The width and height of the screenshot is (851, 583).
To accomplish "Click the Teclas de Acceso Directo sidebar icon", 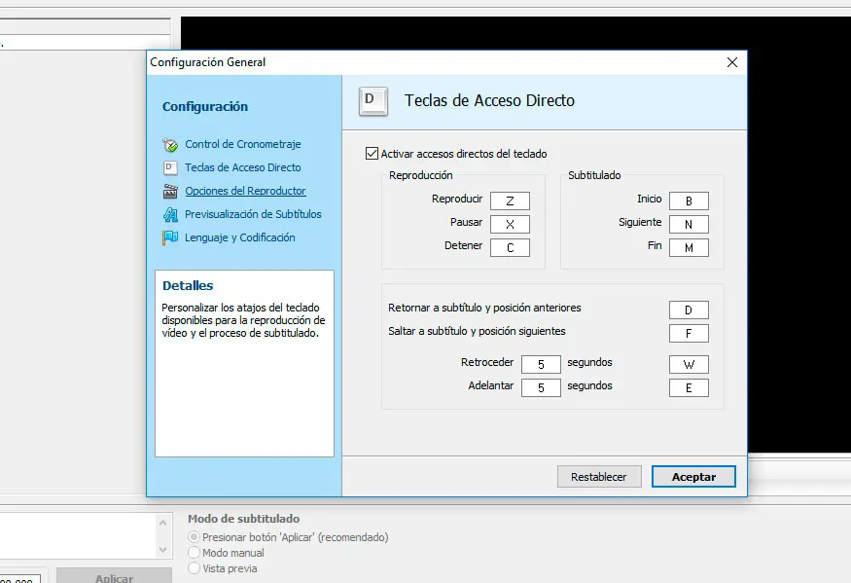I will (170, 167).
